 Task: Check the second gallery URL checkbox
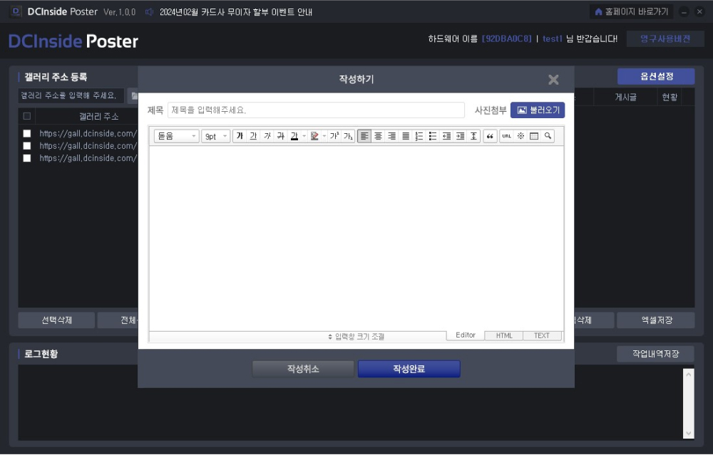pyautogui.click(x=27, y=146)
